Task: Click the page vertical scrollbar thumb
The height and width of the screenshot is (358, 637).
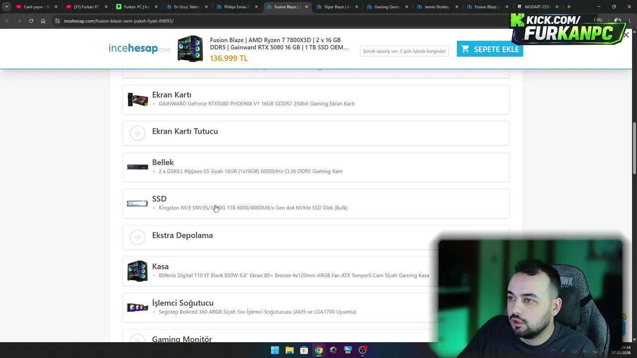Action: tap(634, 148)
